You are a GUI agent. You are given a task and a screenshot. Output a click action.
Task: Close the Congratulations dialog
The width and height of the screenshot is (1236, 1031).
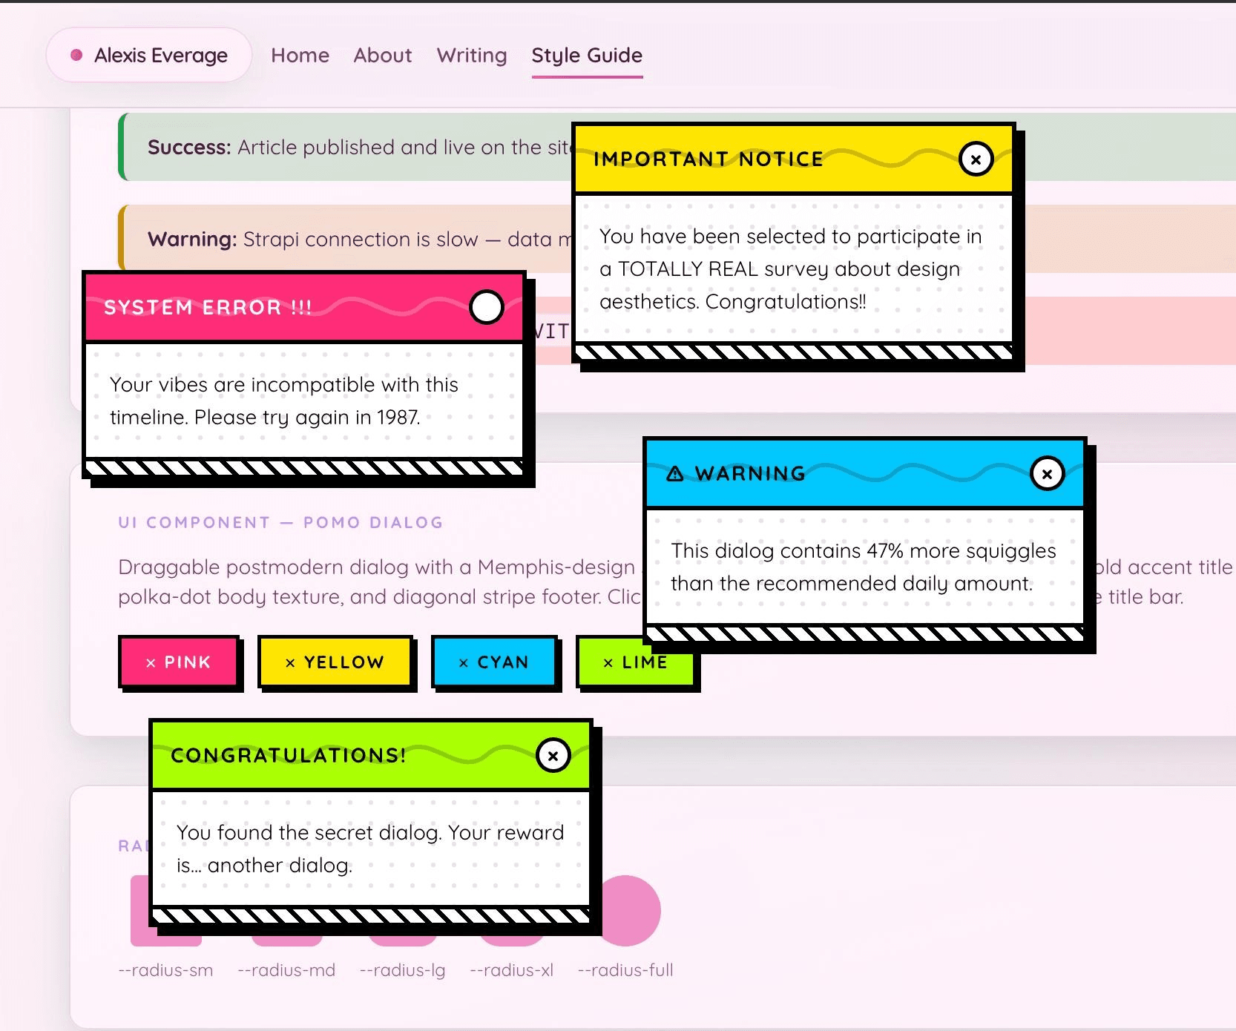(553, 755)
